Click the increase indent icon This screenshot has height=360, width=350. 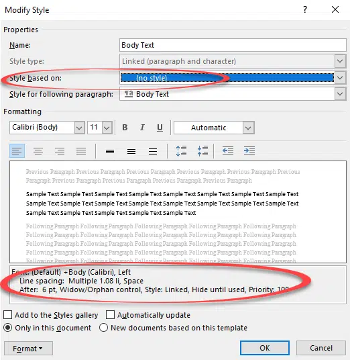tap(249, 151)
